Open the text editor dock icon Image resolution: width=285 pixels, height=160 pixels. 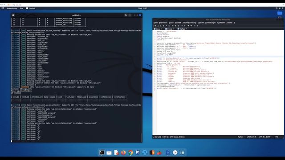click(x=116, y=152)
